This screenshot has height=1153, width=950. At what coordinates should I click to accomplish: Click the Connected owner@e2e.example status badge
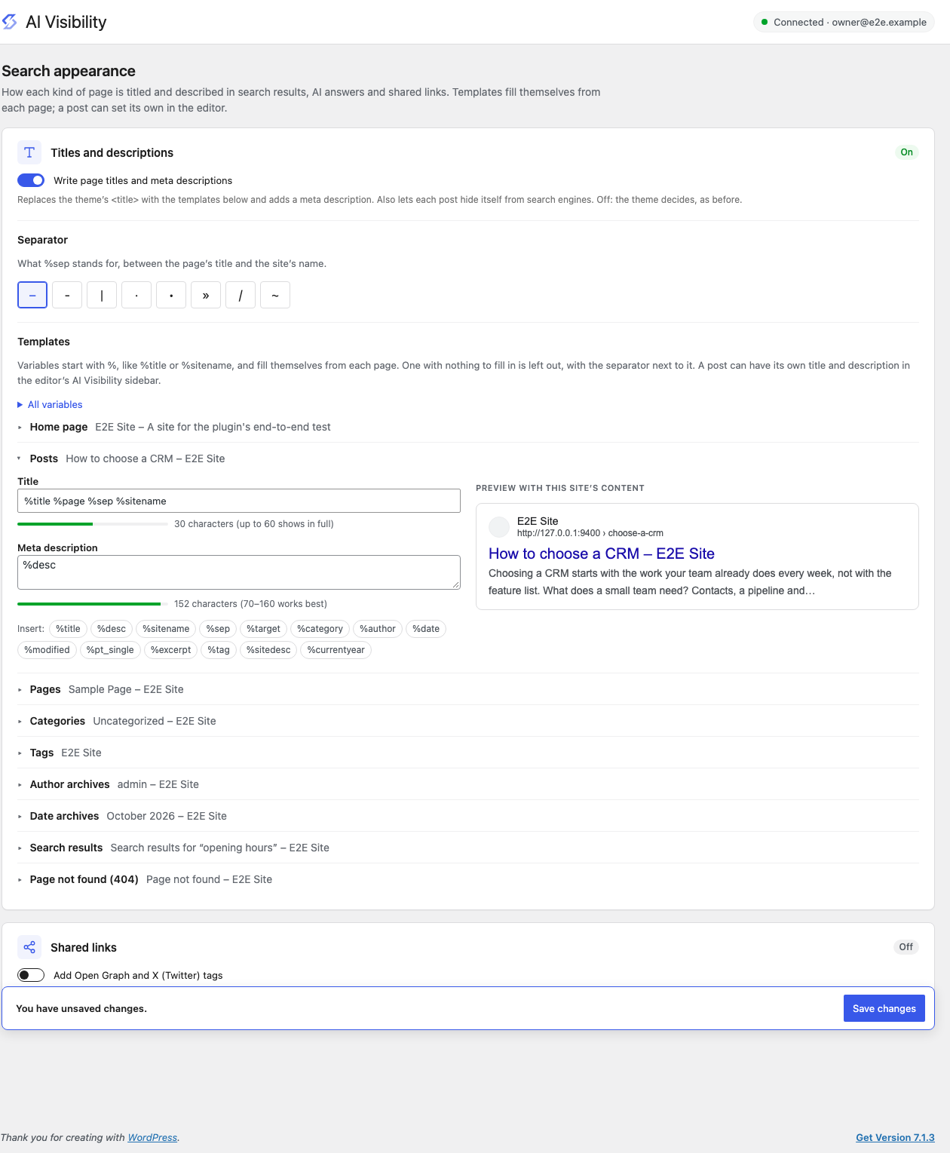point(844,22)
